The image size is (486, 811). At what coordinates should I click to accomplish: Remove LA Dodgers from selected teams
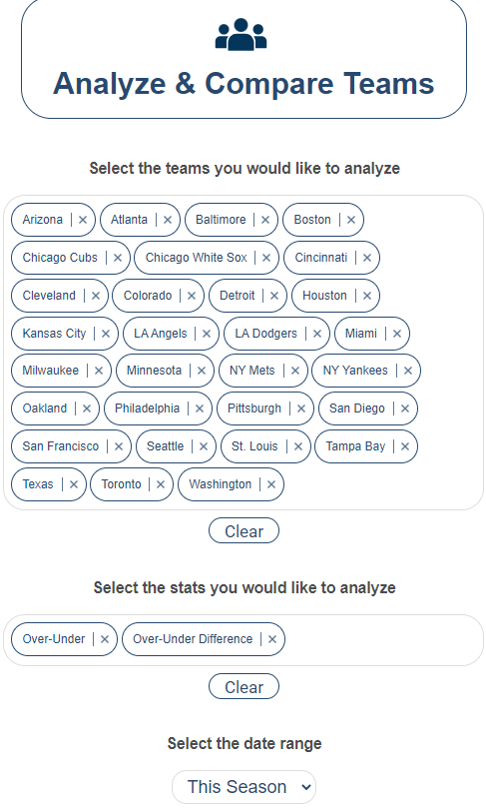(317, 334)
